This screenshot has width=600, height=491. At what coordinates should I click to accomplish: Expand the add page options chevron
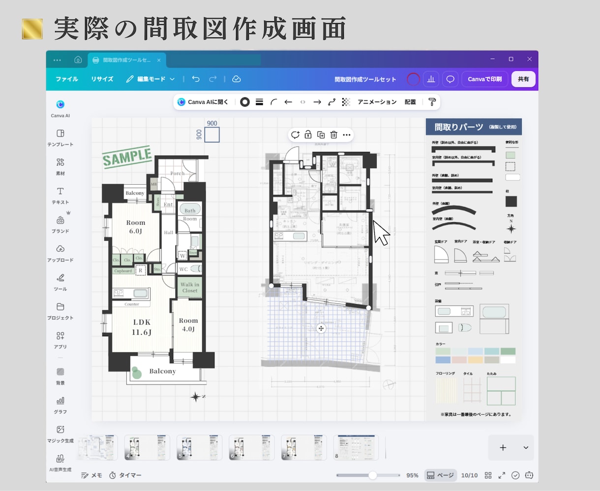tap(526, 448)
